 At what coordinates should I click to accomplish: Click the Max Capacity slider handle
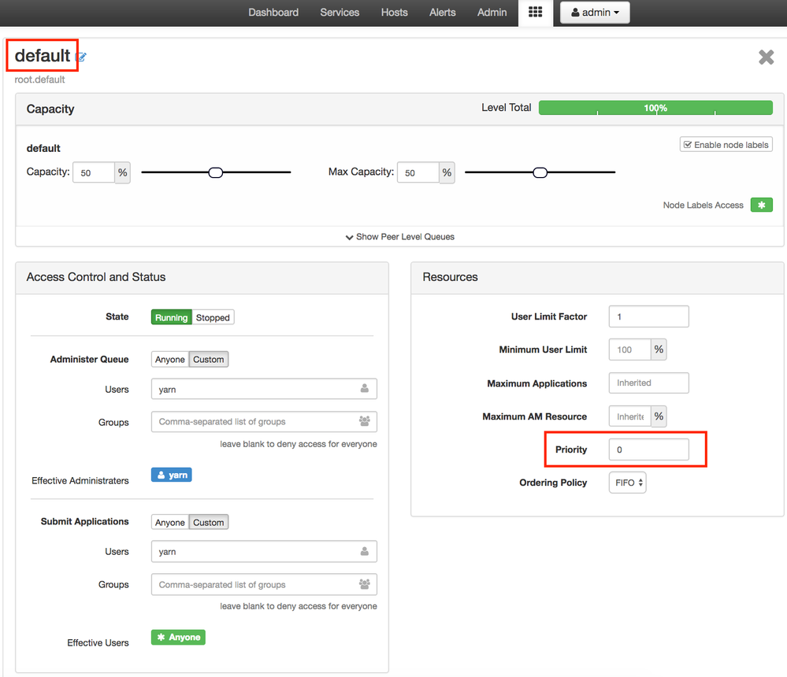coord(540,172)
